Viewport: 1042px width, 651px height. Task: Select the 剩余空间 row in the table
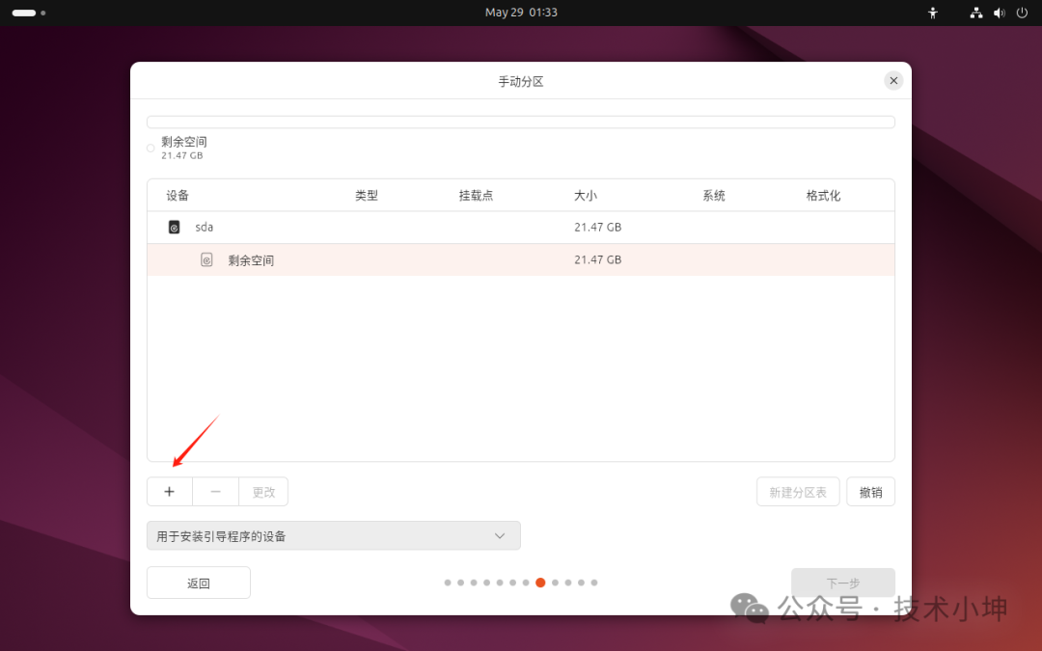click(521, 259)
